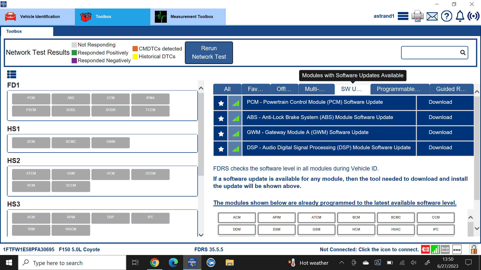Open the printer icon in the header
Screen dimensions: 481x270
click(417, 16)
